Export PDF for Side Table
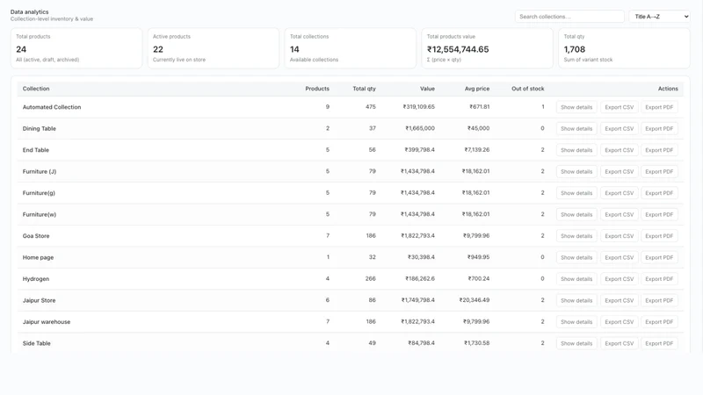 (659, 343)
